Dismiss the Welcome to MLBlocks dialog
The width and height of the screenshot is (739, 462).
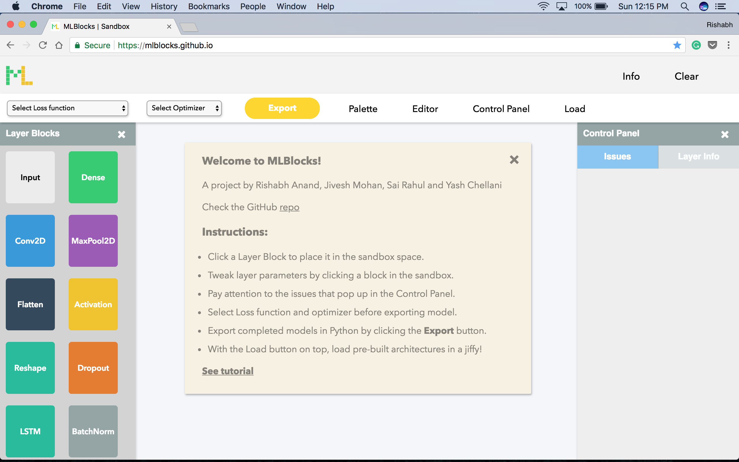click(x=514, y=159)
